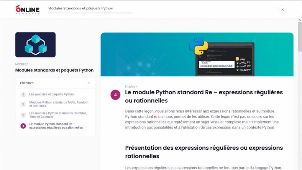Click the Online Formapro logo
This screenshot has width=302, height=170.
pyautogui.click(x=27, y=9)
